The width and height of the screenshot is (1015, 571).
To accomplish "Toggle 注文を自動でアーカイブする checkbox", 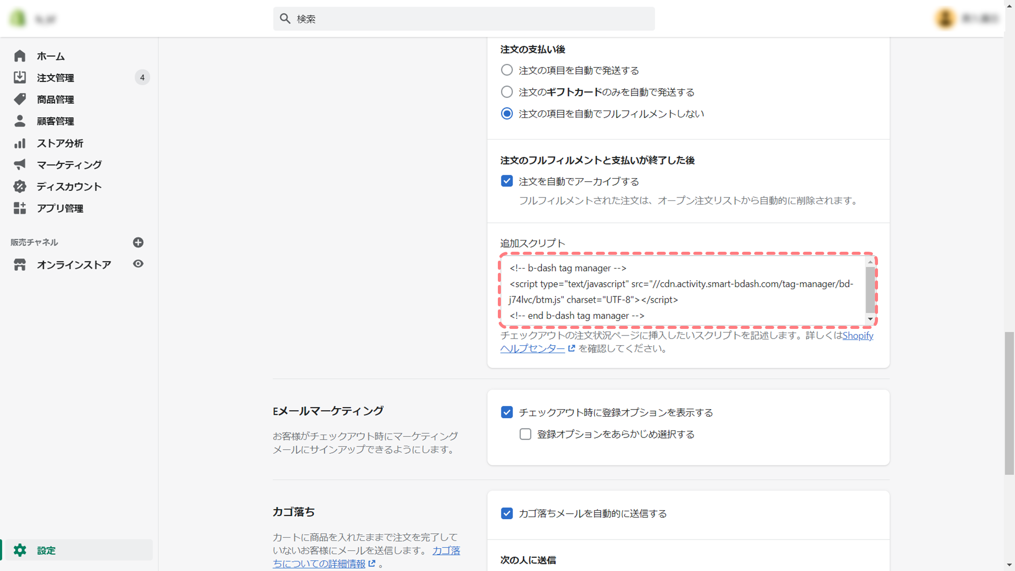I will [x=506, y=181].
